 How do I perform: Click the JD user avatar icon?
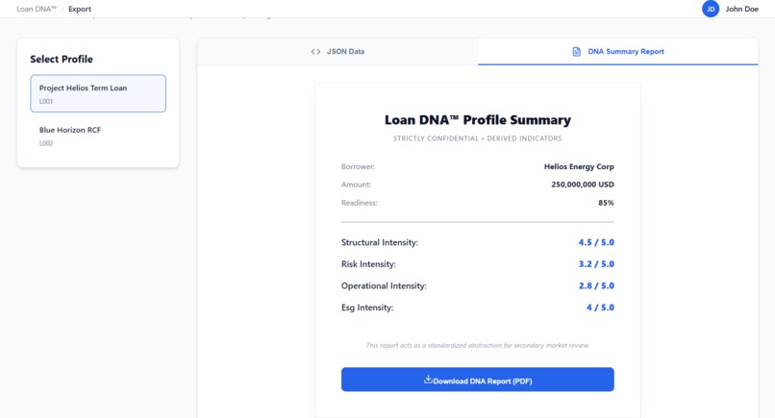coord(711,9)
